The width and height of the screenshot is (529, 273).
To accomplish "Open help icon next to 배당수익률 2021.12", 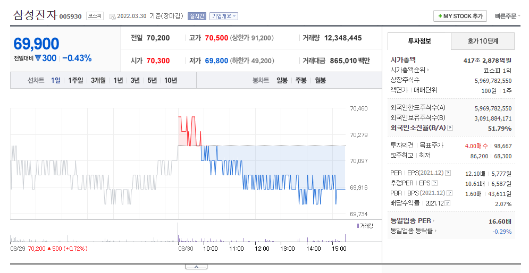I will [x=447, y=203].
